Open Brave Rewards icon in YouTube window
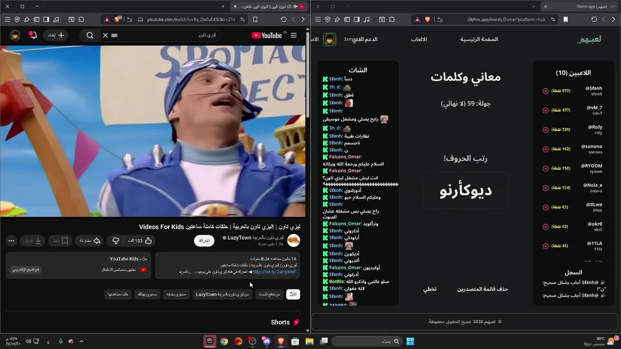Image resolution: width=621 pixels, height=349 pixels. pyautogui.click(x=107, y=19)
